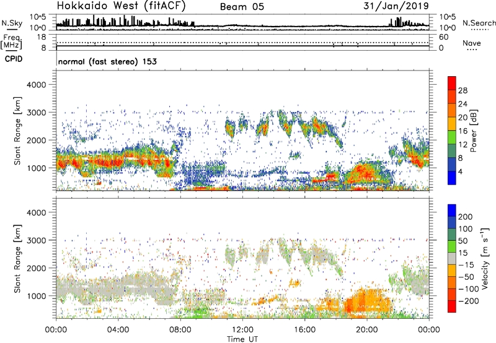Click the "12:00" time tick label
The image size is (496, 343).
click(x=242, y=330)
